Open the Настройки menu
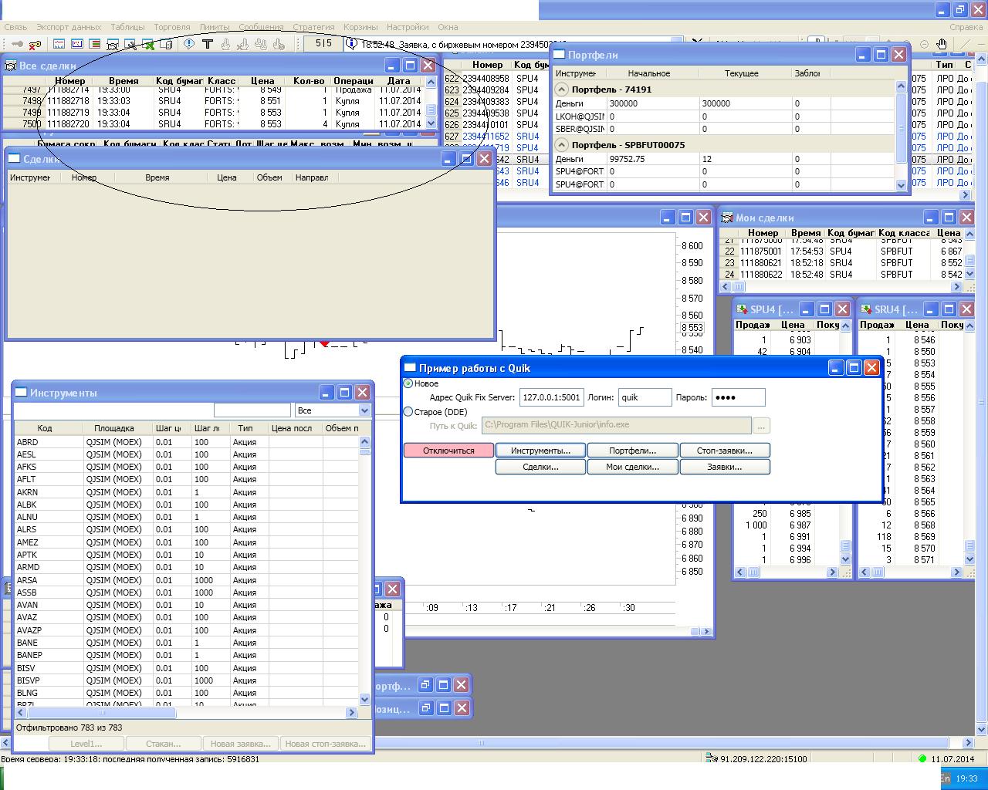This screenshot has width=988, height=790. (407, 27)
